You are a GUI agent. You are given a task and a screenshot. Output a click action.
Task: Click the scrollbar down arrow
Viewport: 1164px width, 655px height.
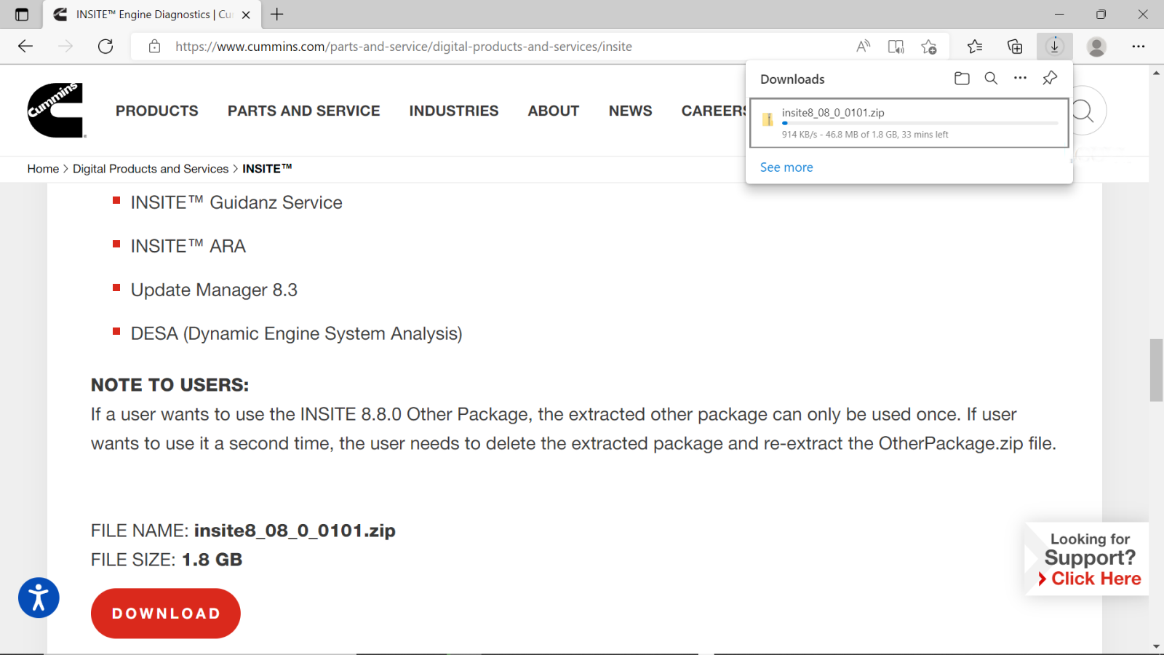point(1156,646)
